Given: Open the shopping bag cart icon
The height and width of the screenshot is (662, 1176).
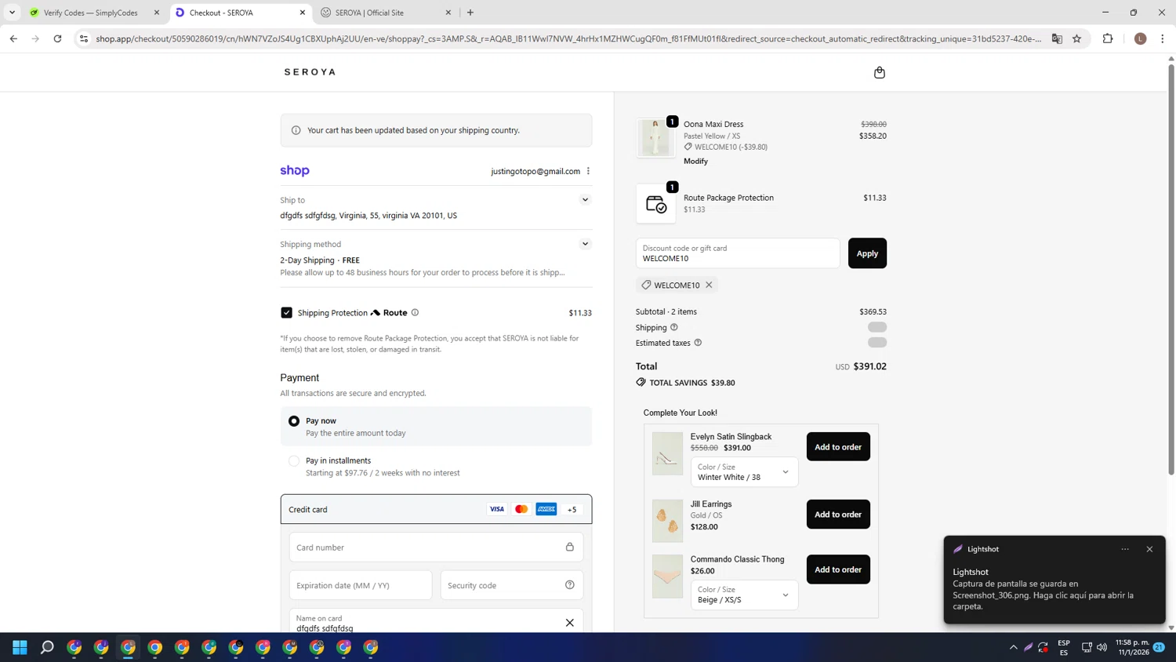Looking at the screenshot, I should tap(879, 72).
